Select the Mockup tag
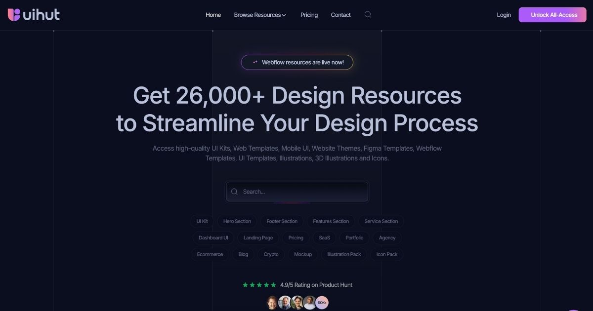The width and height of the screenshot is (593, 311). (x=303, y=254)
